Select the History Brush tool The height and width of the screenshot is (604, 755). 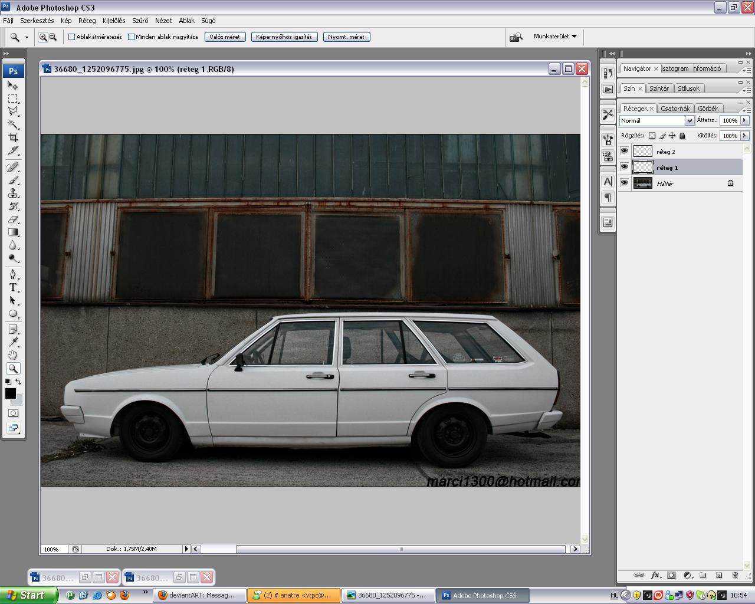(x=13, y=206)
